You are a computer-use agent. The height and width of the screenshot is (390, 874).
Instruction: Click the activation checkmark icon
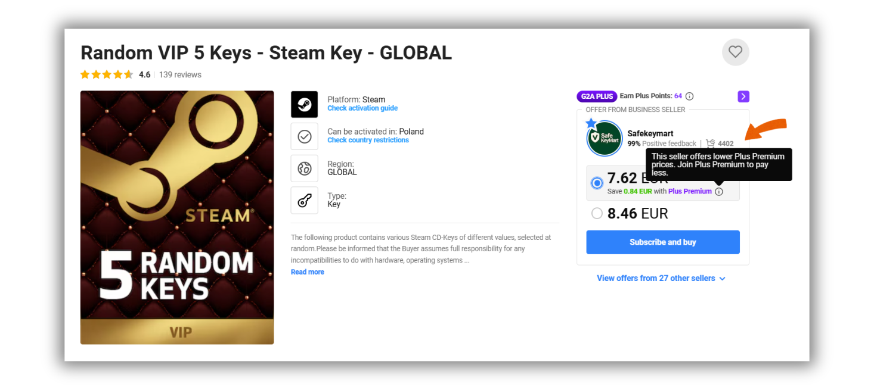pyautogui.click(x=304, y=136)
